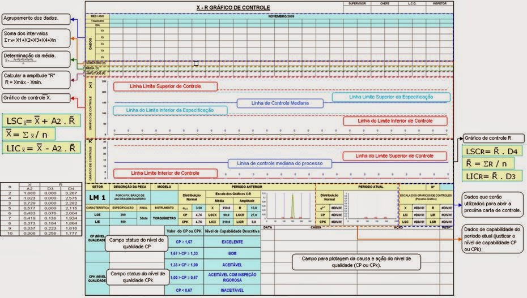527x298 pixels.
Task: Click the LIC x̄ = X̄ - A2.R̄ formula box
Action: 41,148
